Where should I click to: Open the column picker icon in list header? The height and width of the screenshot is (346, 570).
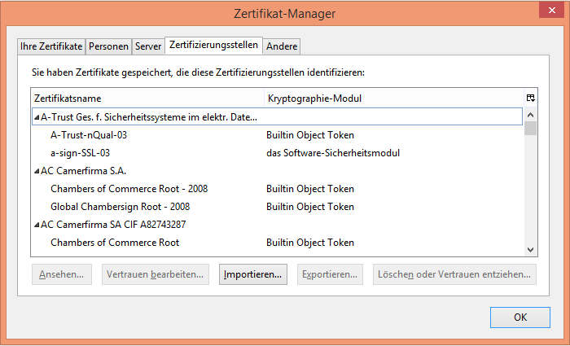(x=530, y=99)
